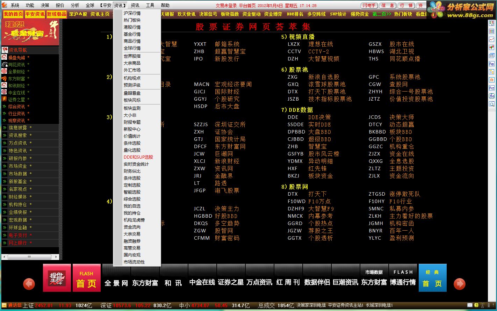Click 平安证券资讯主站1 in status bar
The height and width of the screenshot is (311, 497).
pos(346,305)
